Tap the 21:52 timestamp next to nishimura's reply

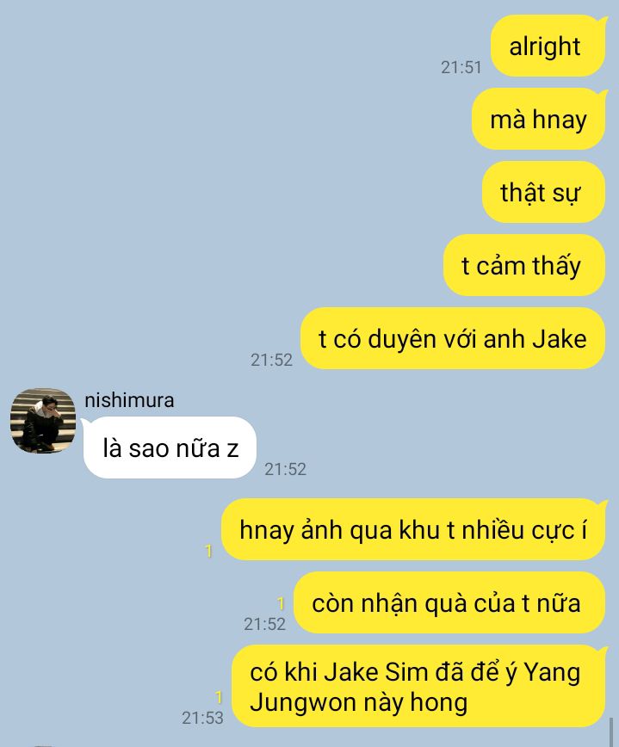coord(286,470)
